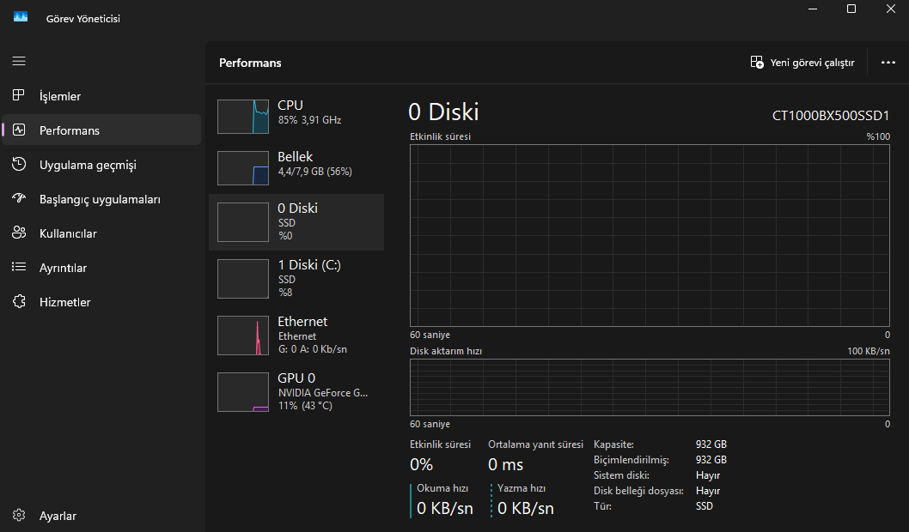Click the Task Manager app icon
Viewport: 909px width, 532px height.
coord(21,18)
